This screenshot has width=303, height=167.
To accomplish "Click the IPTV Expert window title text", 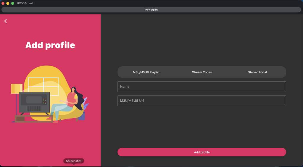I will pyautogui.click(x=25, y=3).
